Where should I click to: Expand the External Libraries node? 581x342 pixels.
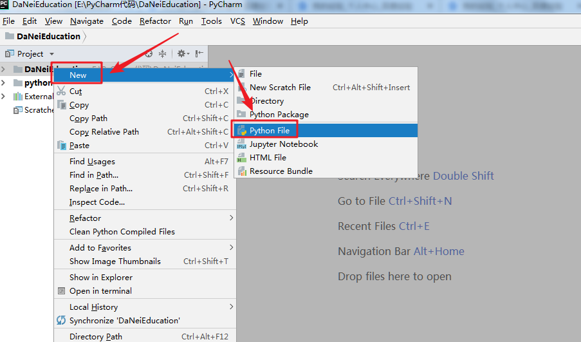click(3, 96)
